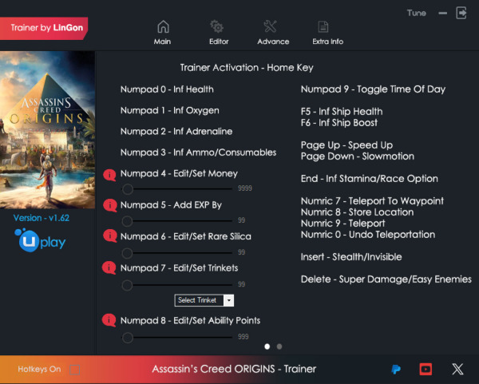Click Assassin's Creed ORIGINS - Trainer title
479x384 pixels.
[x=234, y=369]
